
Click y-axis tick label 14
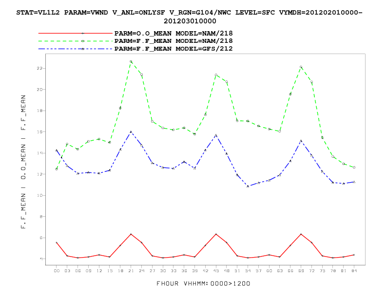[x=39, y=153]
